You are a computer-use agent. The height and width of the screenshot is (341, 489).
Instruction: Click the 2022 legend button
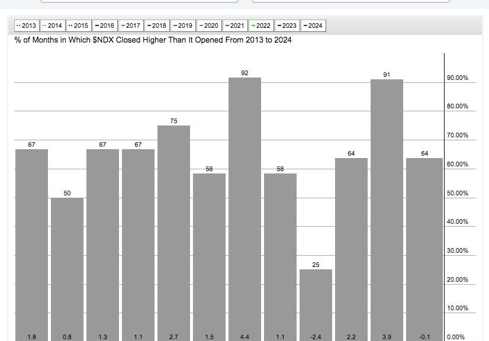(x=261, y=25)
